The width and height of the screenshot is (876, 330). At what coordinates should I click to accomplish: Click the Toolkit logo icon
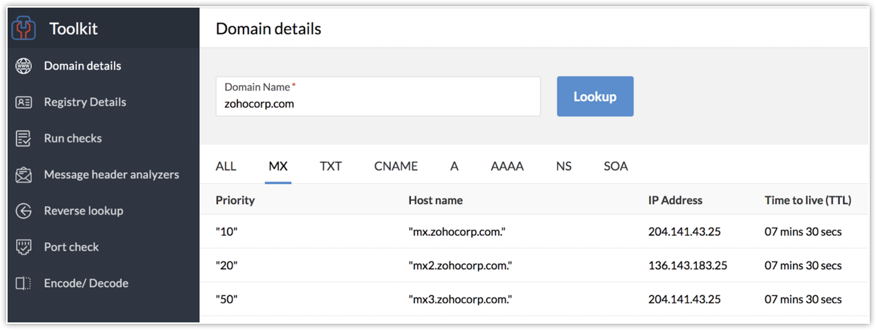[24, 28]
